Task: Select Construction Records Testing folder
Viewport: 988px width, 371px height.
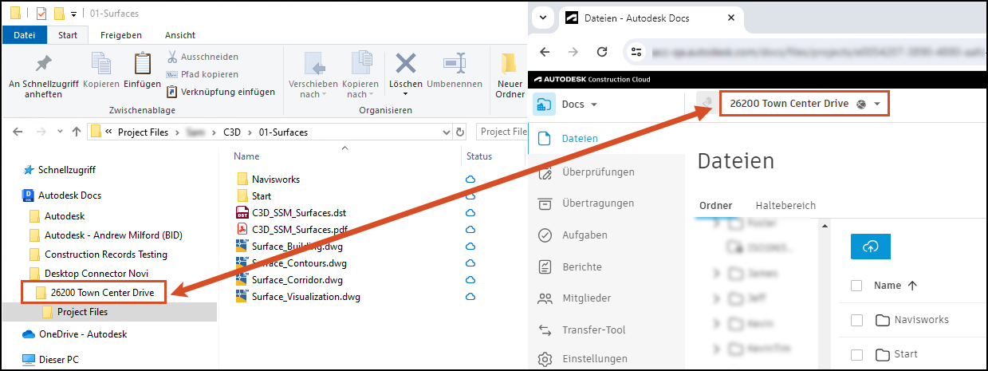Action: [106, 255]
